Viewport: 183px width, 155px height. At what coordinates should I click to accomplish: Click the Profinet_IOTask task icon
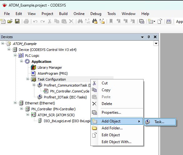40,97
